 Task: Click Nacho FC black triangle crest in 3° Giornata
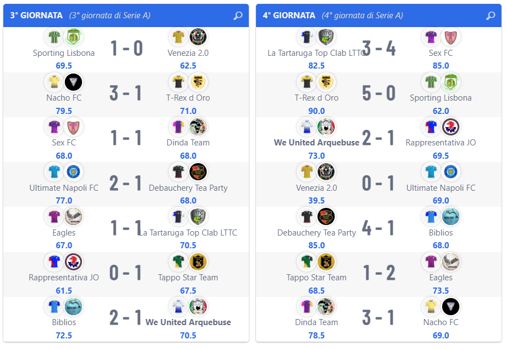[x=73, y=82]
